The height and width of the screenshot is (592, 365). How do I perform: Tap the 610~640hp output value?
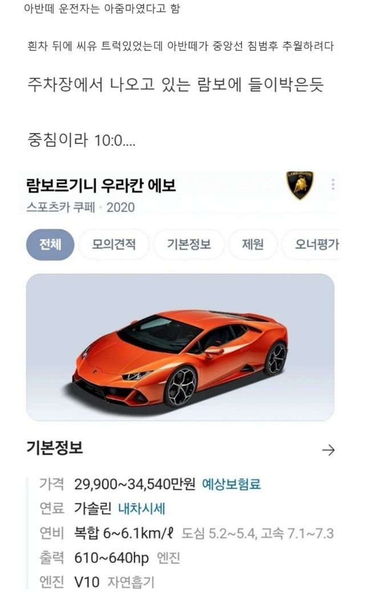(x=112, y=558)
